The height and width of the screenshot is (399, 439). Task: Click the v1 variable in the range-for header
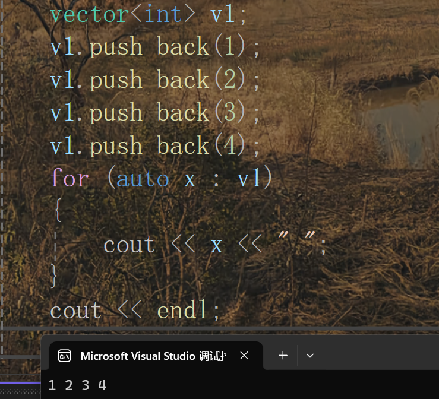(249, 178)
